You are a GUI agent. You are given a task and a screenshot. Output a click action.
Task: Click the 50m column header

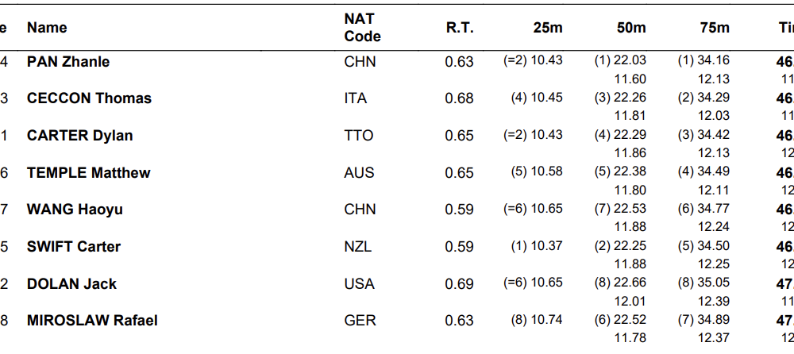[631, 28]
